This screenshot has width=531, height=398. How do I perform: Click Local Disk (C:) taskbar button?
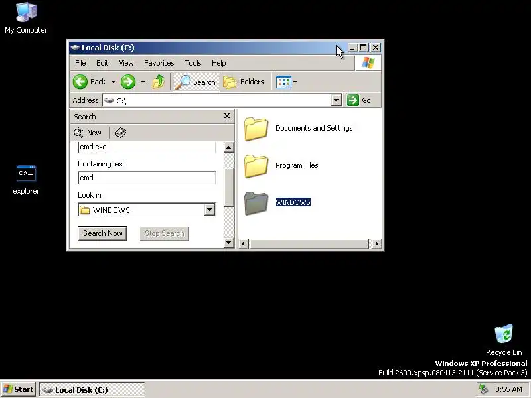[92, 389]
